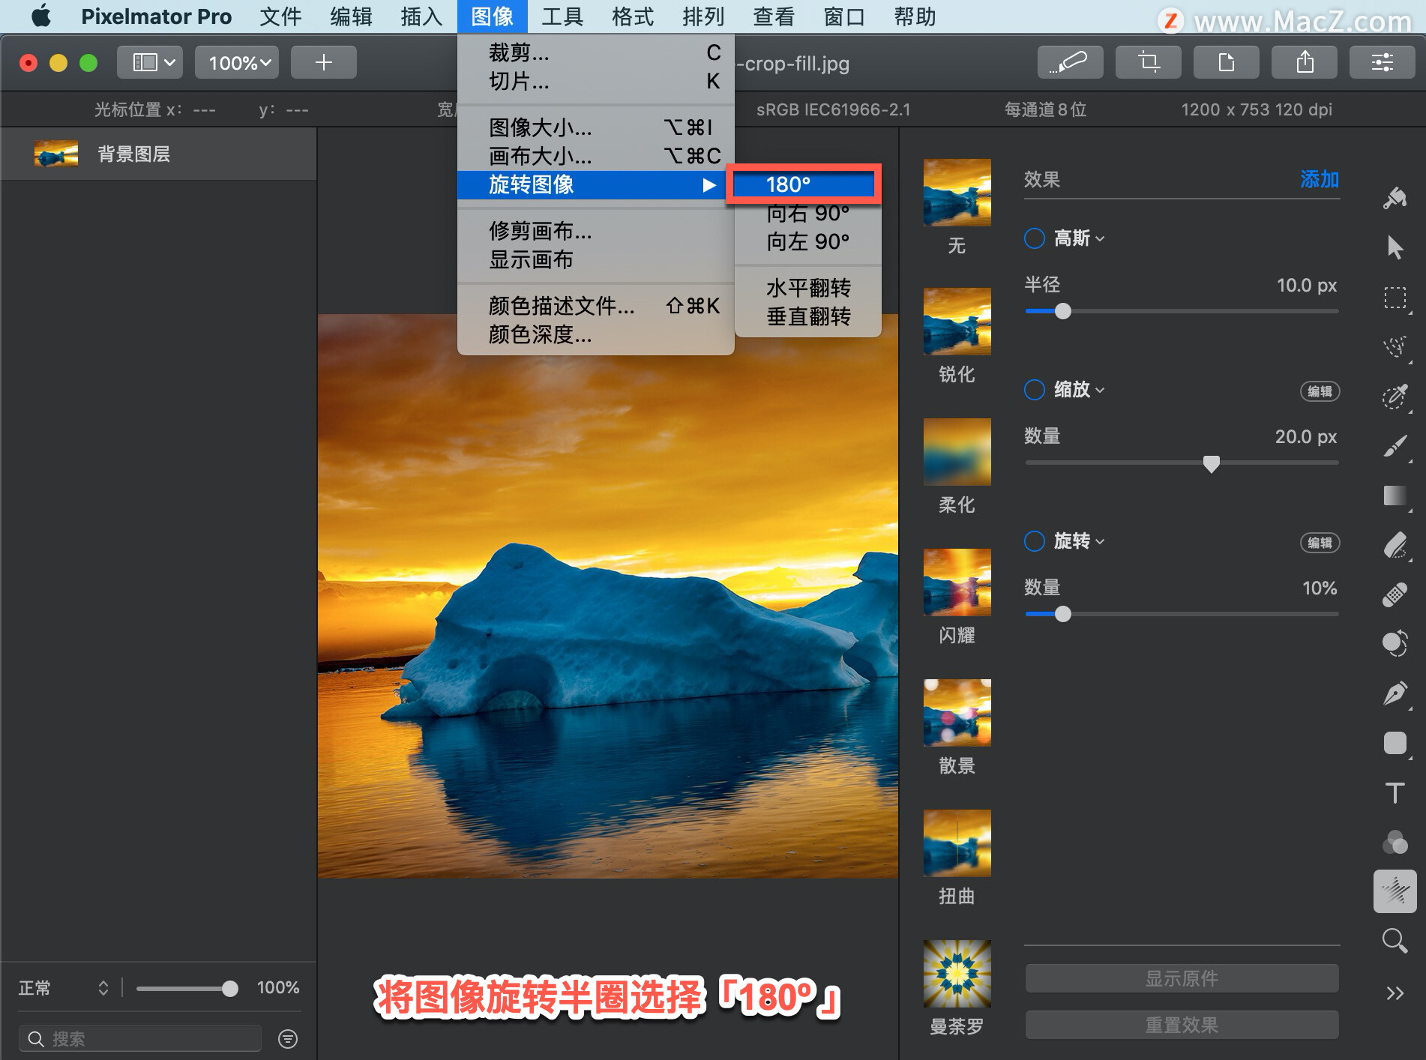
Task: Choose 垂直翻转 menu item
Action: 807,316
